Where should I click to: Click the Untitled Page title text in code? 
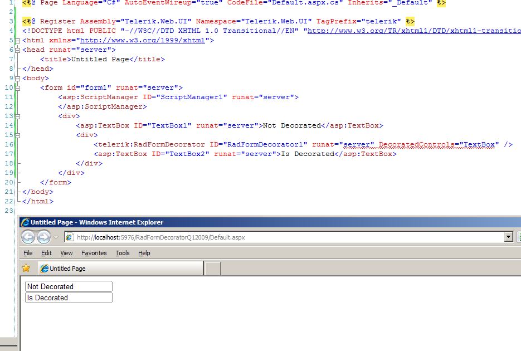click(x=100, y=59)
